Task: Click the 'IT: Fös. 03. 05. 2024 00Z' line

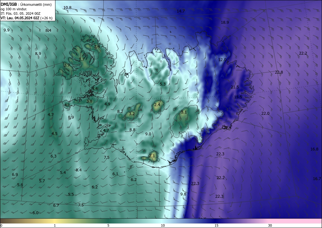Action: 21,14
